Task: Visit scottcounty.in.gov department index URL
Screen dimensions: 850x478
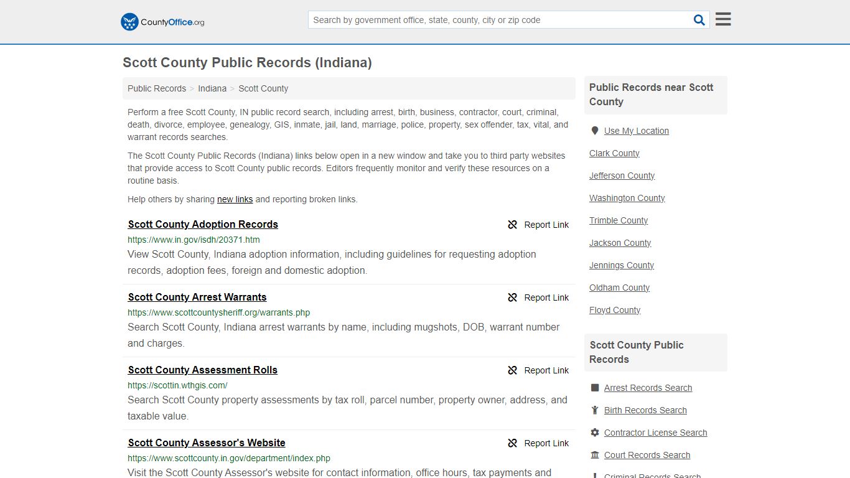Action: (229, 458)
